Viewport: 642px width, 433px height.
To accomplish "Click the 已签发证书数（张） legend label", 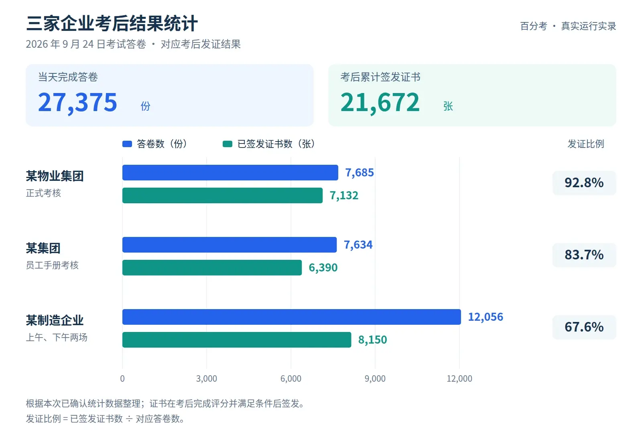I will tap(276, 144).
